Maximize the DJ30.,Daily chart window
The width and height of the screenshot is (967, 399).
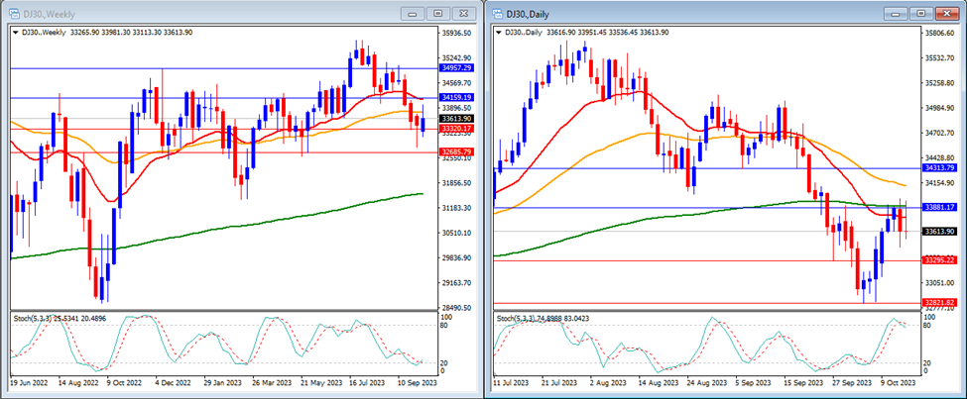[920, 14]
